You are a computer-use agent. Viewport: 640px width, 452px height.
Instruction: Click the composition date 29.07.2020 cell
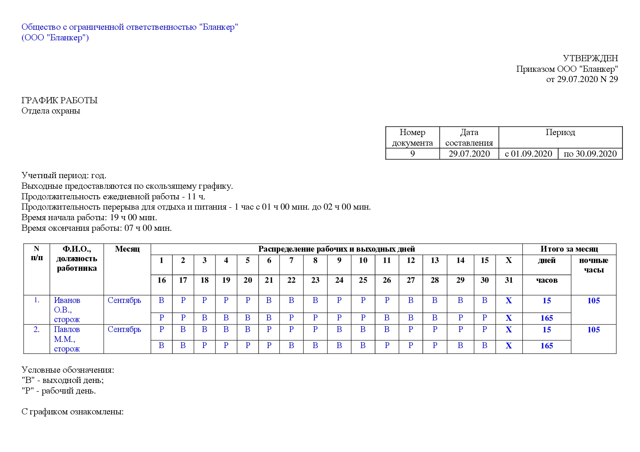(469, 154)
